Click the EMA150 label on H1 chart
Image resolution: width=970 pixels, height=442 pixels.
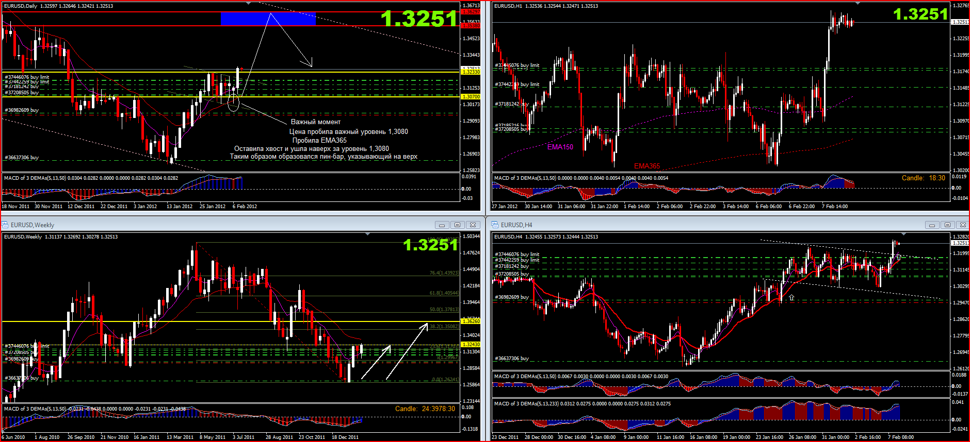(560, 147)
